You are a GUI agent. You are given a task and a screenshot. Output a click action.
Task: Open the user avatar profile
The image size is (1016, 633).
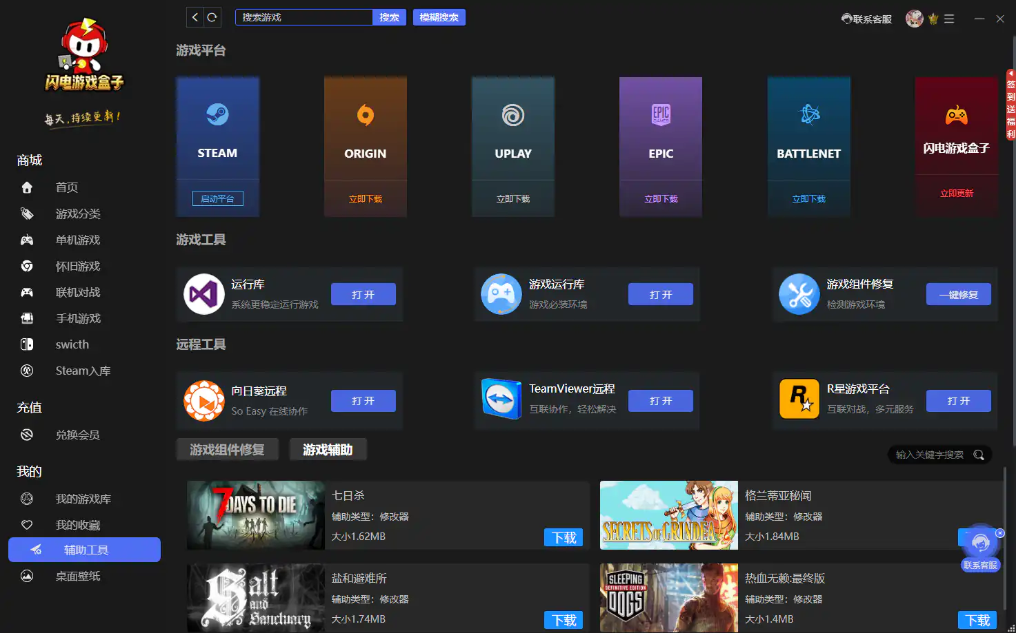[x=915, y=19]
